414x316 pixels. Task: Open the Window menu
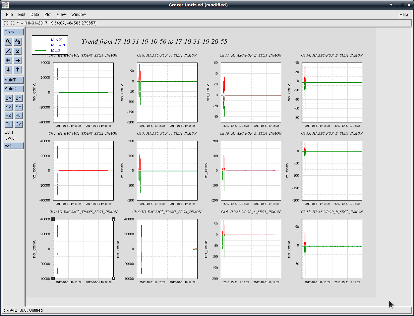pos(79,15)
